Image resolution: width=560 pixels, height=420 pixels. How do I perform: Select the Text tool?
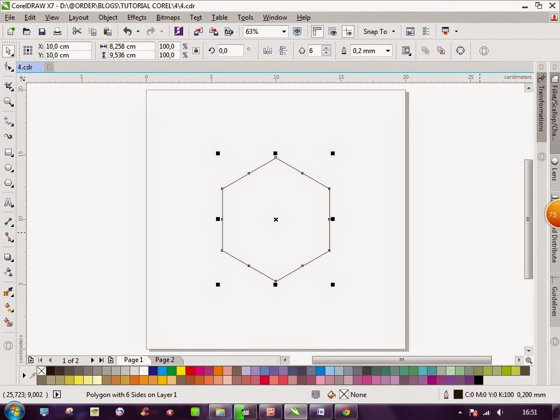coord(8,203)
